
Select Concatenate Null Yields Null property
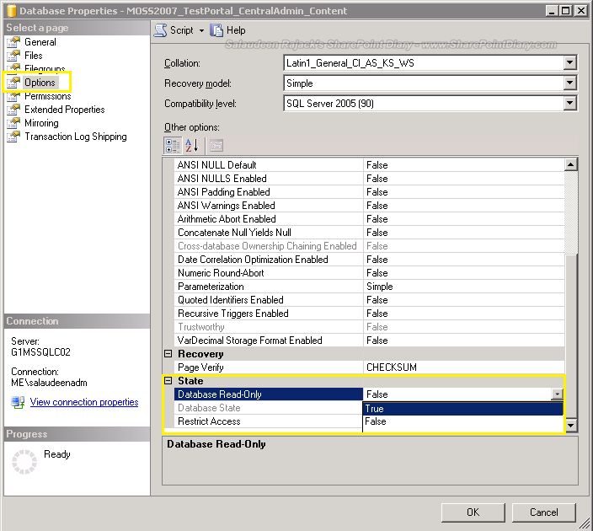[269, 233]
